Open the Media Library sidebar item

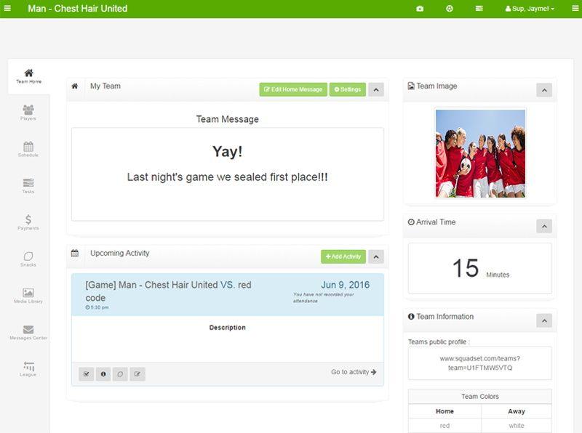point(28,296)
